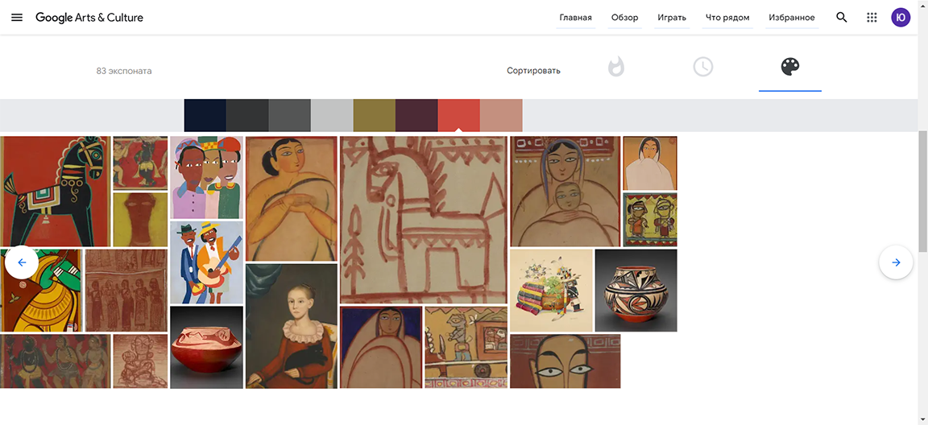
Task: Open the guitar players painting
Action: (206, 262)
